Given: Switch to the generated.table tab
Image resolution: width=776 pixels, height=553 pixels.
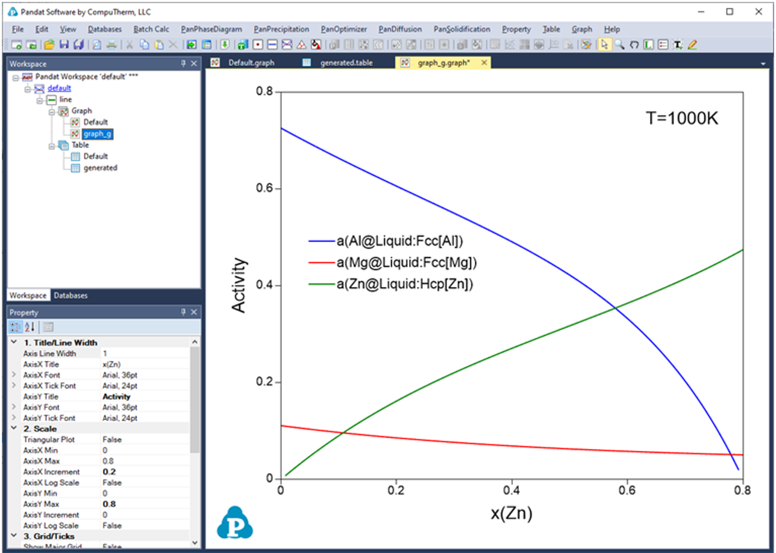Looking at the screenshot, I should tap(346, 63).
